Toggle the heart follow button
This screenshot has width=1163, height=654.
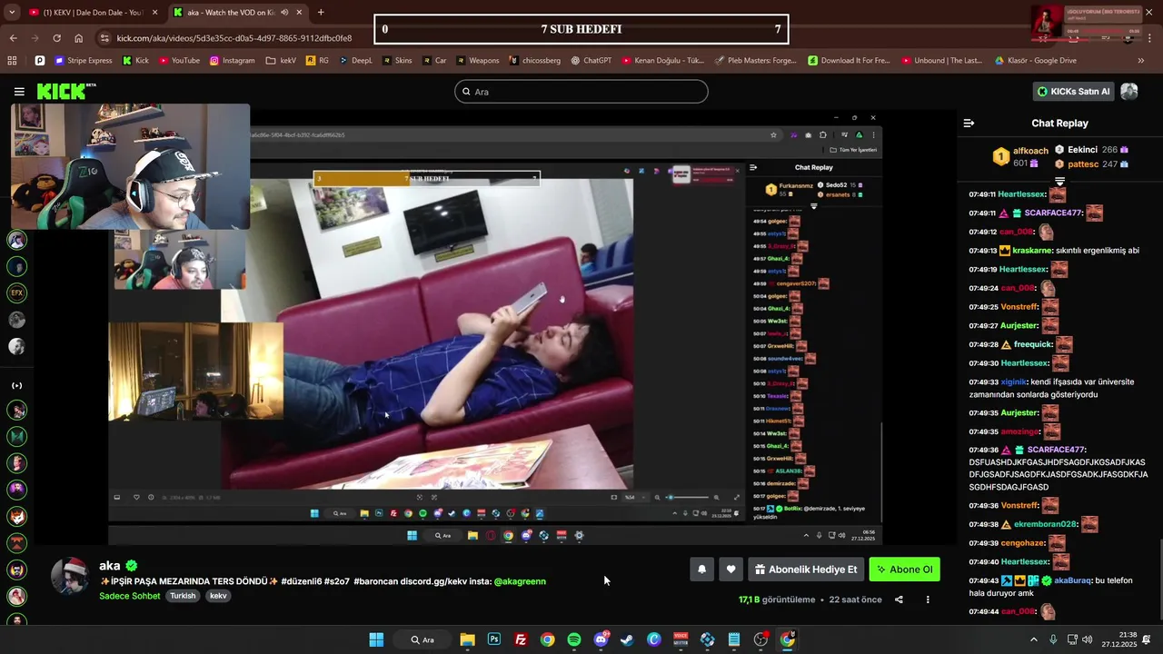(x=731, y=570)
